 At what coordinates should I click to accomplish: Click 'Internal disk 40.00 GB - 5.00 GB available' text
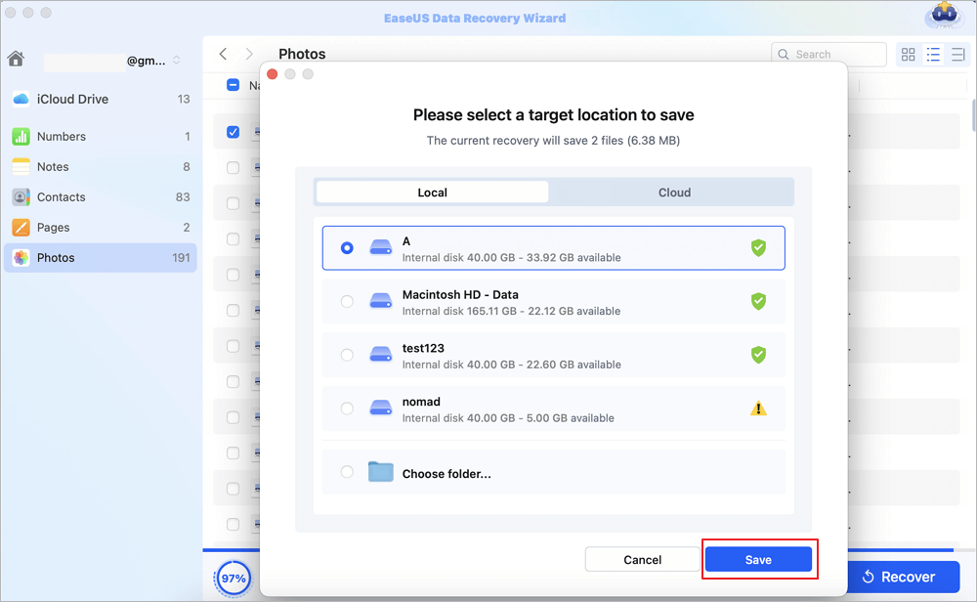[x=508, y=419]
